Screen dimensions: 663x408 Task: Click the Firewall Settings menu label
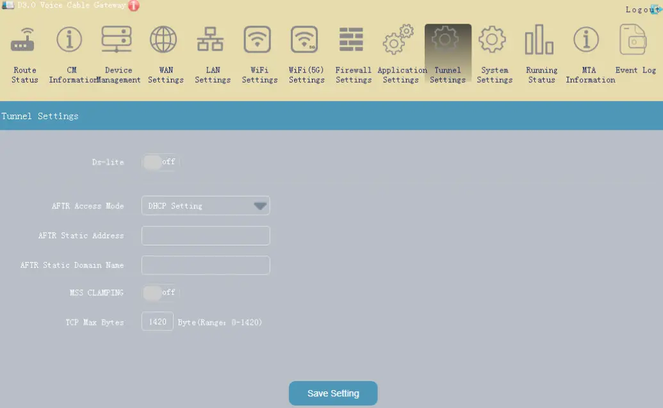click(354, 75)
